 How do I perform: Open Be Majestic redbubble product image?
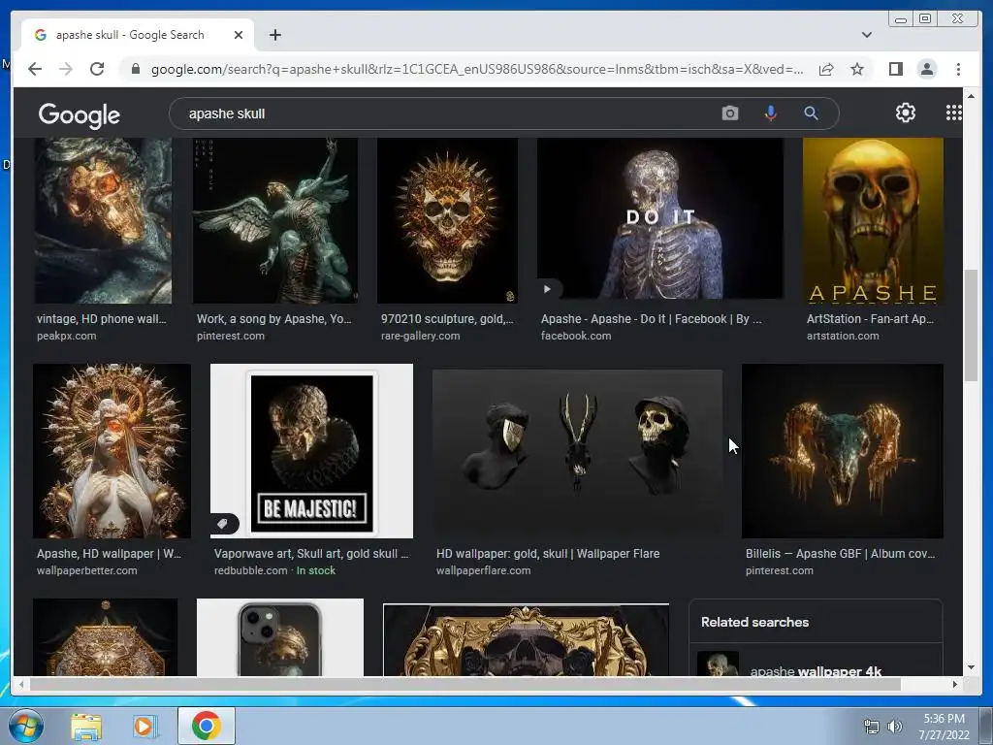pos(311,450)
